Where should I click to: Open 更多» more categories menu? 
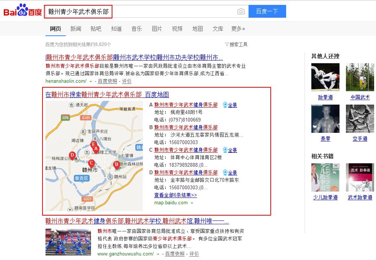[x=238, y=29]
